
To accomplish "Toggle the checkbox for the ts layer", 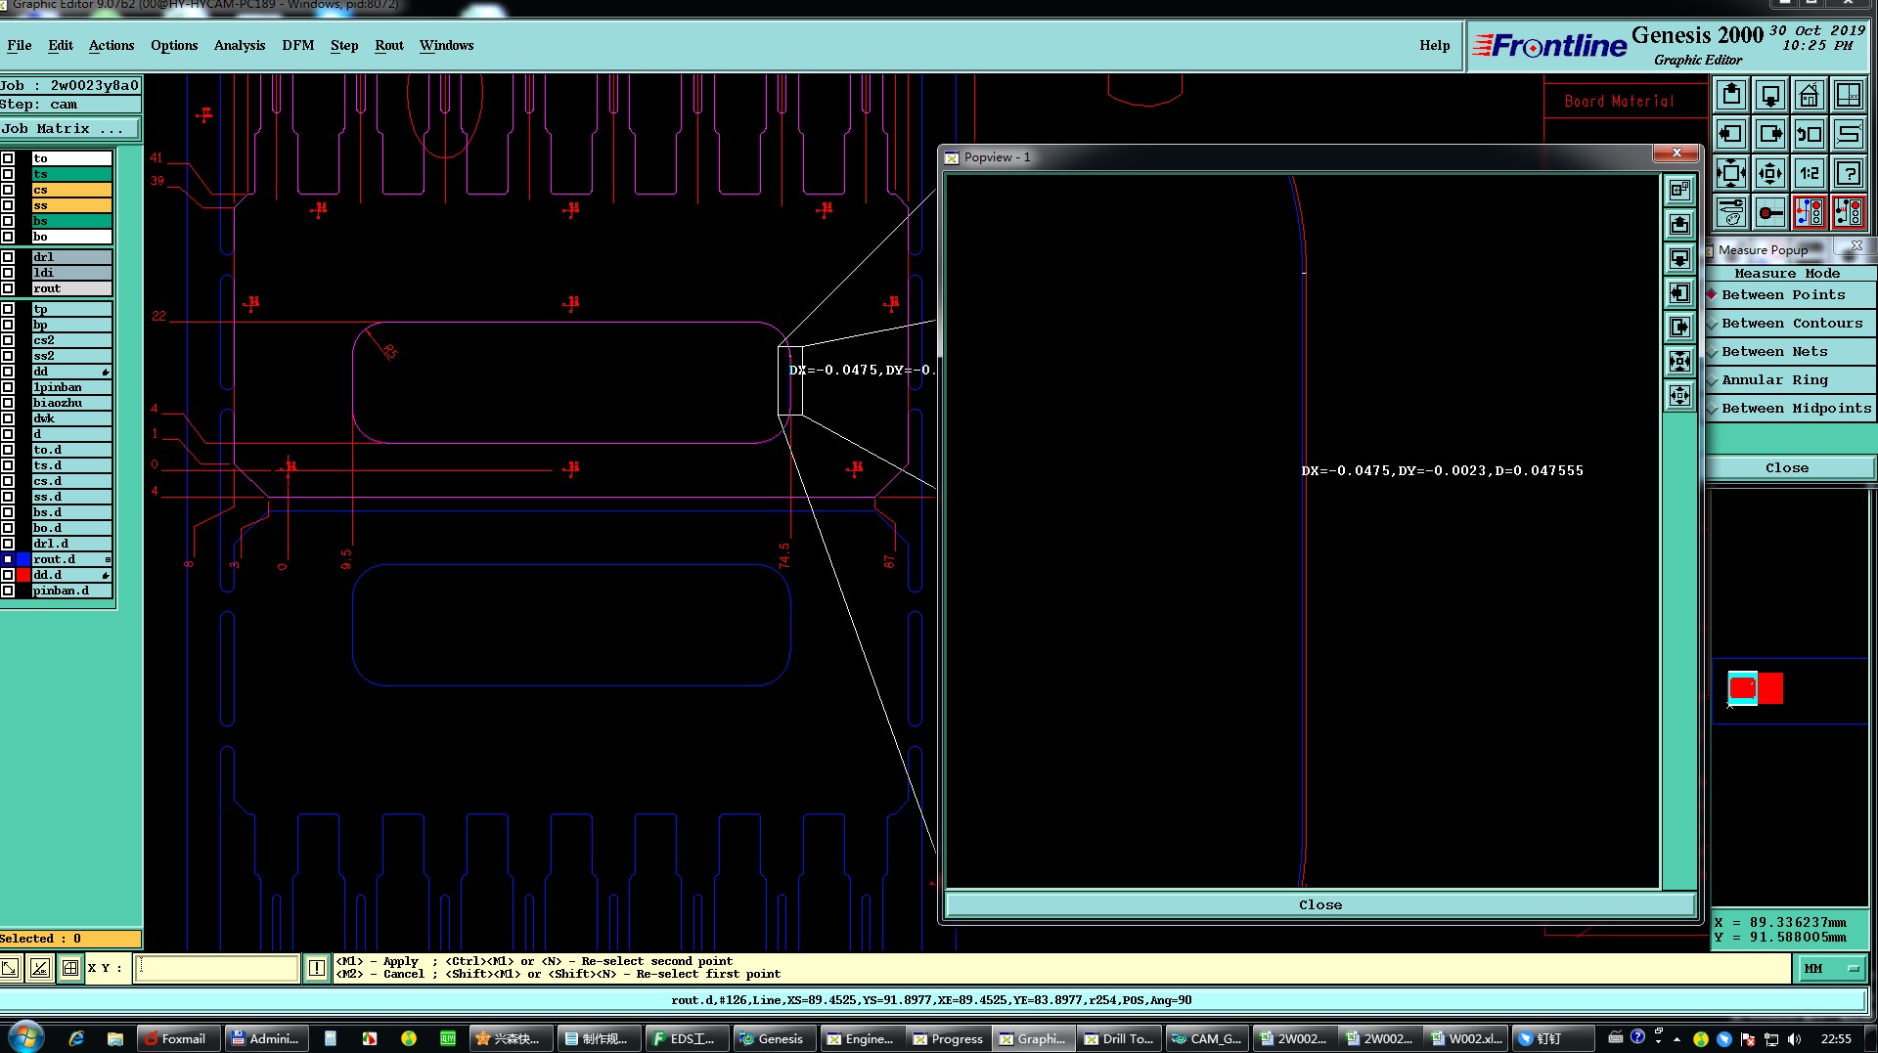I will pyautogui.click(x=8, y=174).
